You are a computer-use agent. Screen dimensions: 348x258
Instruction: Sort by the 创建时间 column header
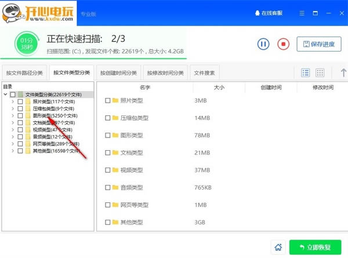(x=271, y=88)
